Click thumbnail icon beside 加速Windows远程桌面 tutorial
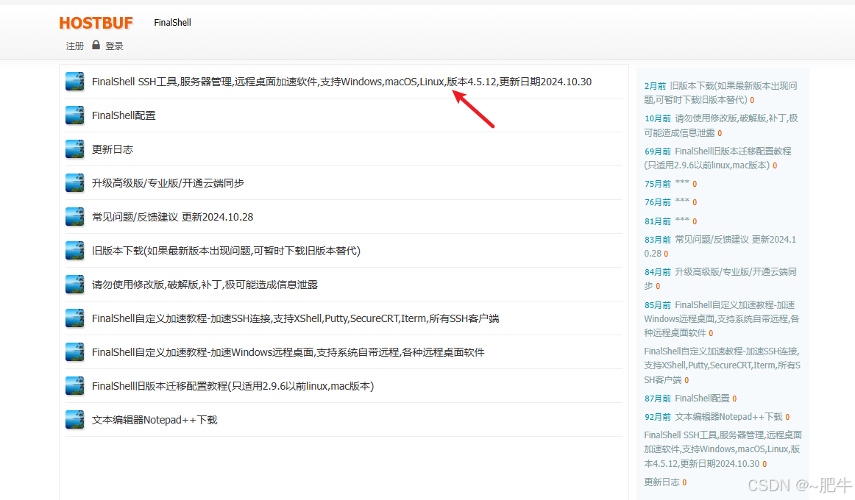This screenshot has width=855, height=500. pos(75,352)
